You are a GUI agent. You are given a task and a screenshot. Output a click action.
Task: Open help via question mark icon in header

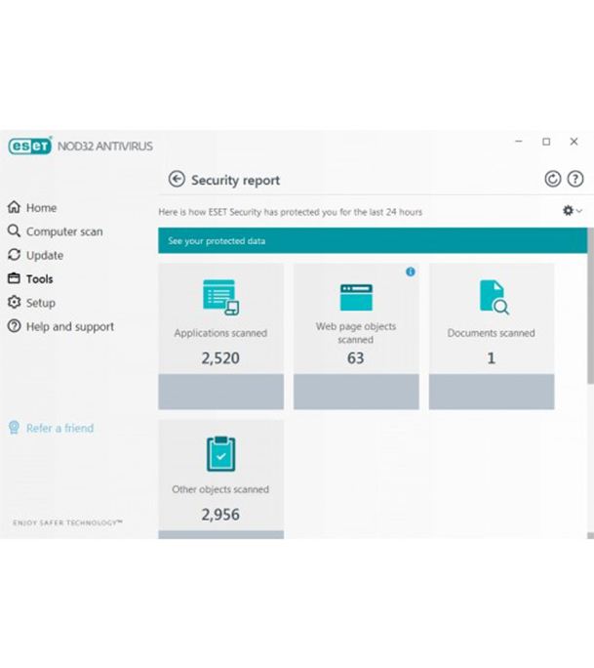pyautogui.click(x=575, y=179)
